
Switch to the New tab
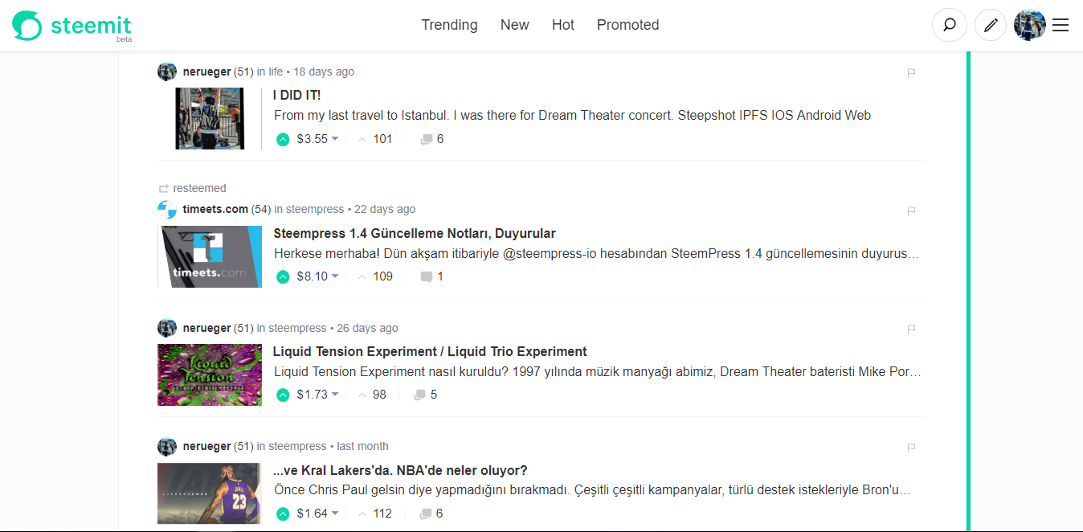click(514, 25)
